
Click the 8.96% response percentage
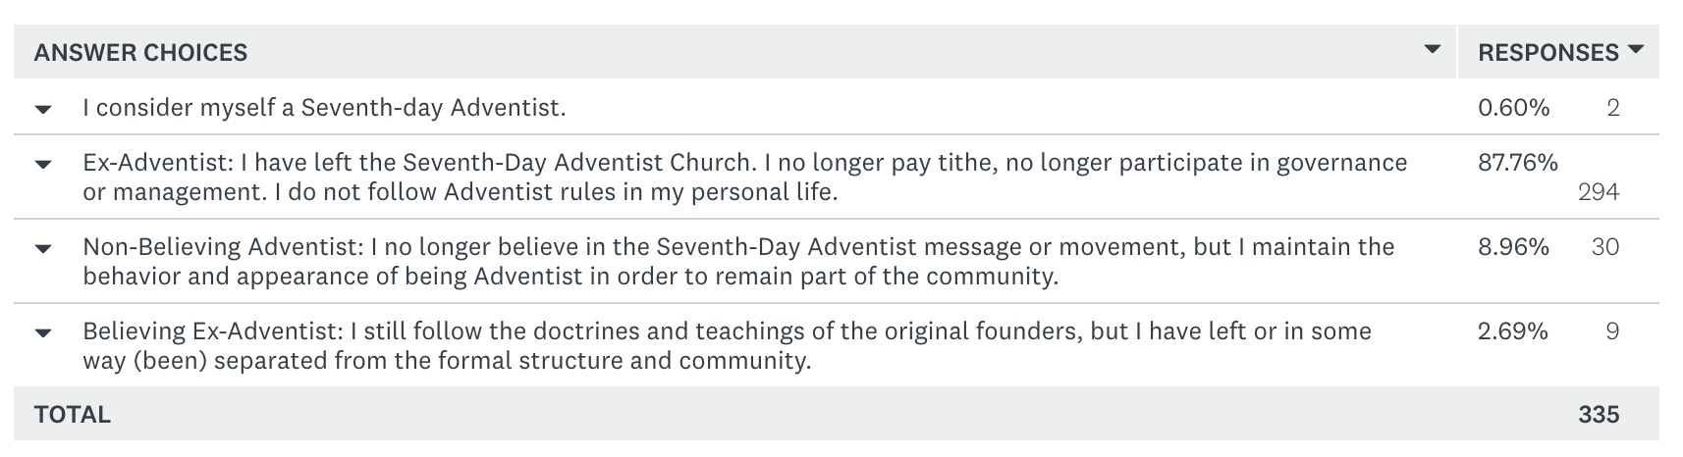click(x=1513, y=247)
